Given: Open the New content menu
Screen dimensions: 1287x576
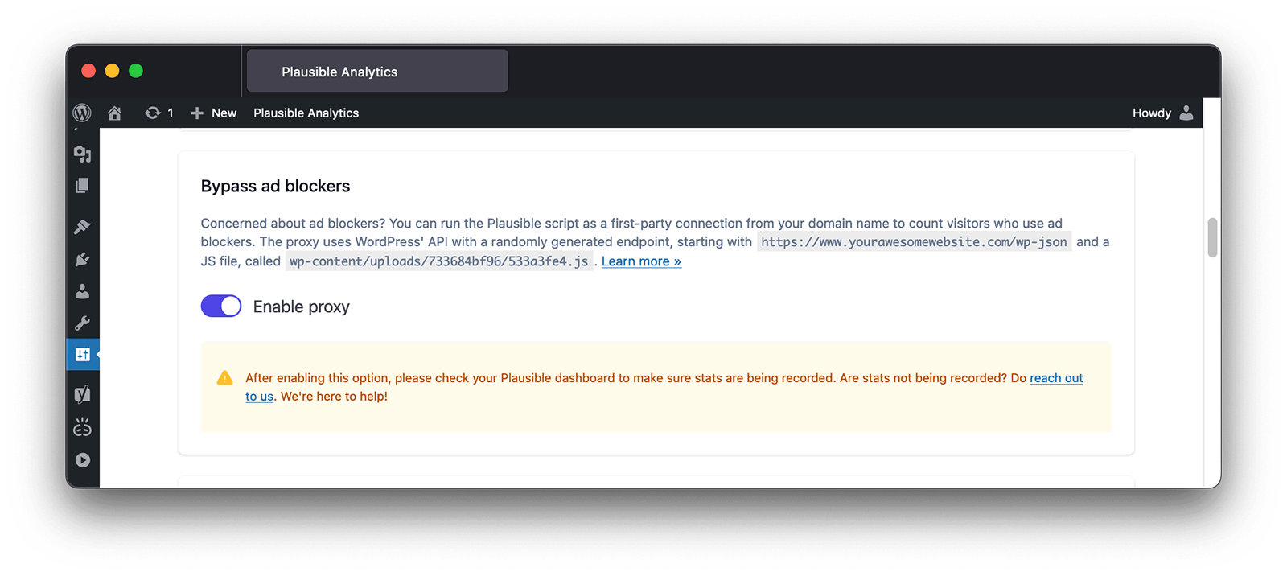Looking at the screenshot, I should (x=213, y=113).
